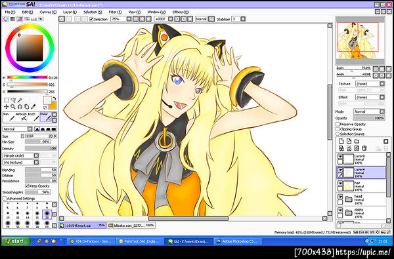Choose the Water brush tool
394x259 pixels.
pyautogui.click(x=46, y=117)
